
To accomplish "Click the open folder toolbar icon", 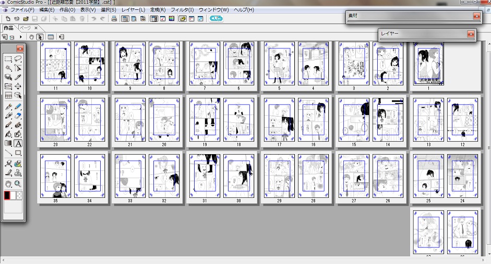I will pos(26,19).
